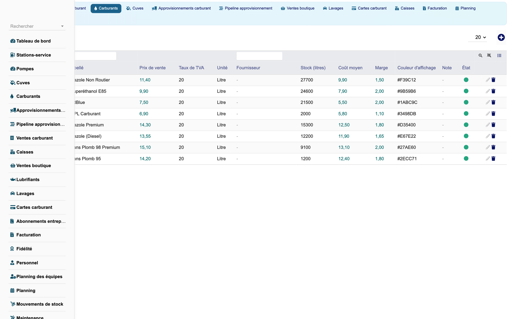The image size is (511, 319).
Task: Delete the Gazole (Diesel) row
Action: pyautogui.click(x=493, y=136)
